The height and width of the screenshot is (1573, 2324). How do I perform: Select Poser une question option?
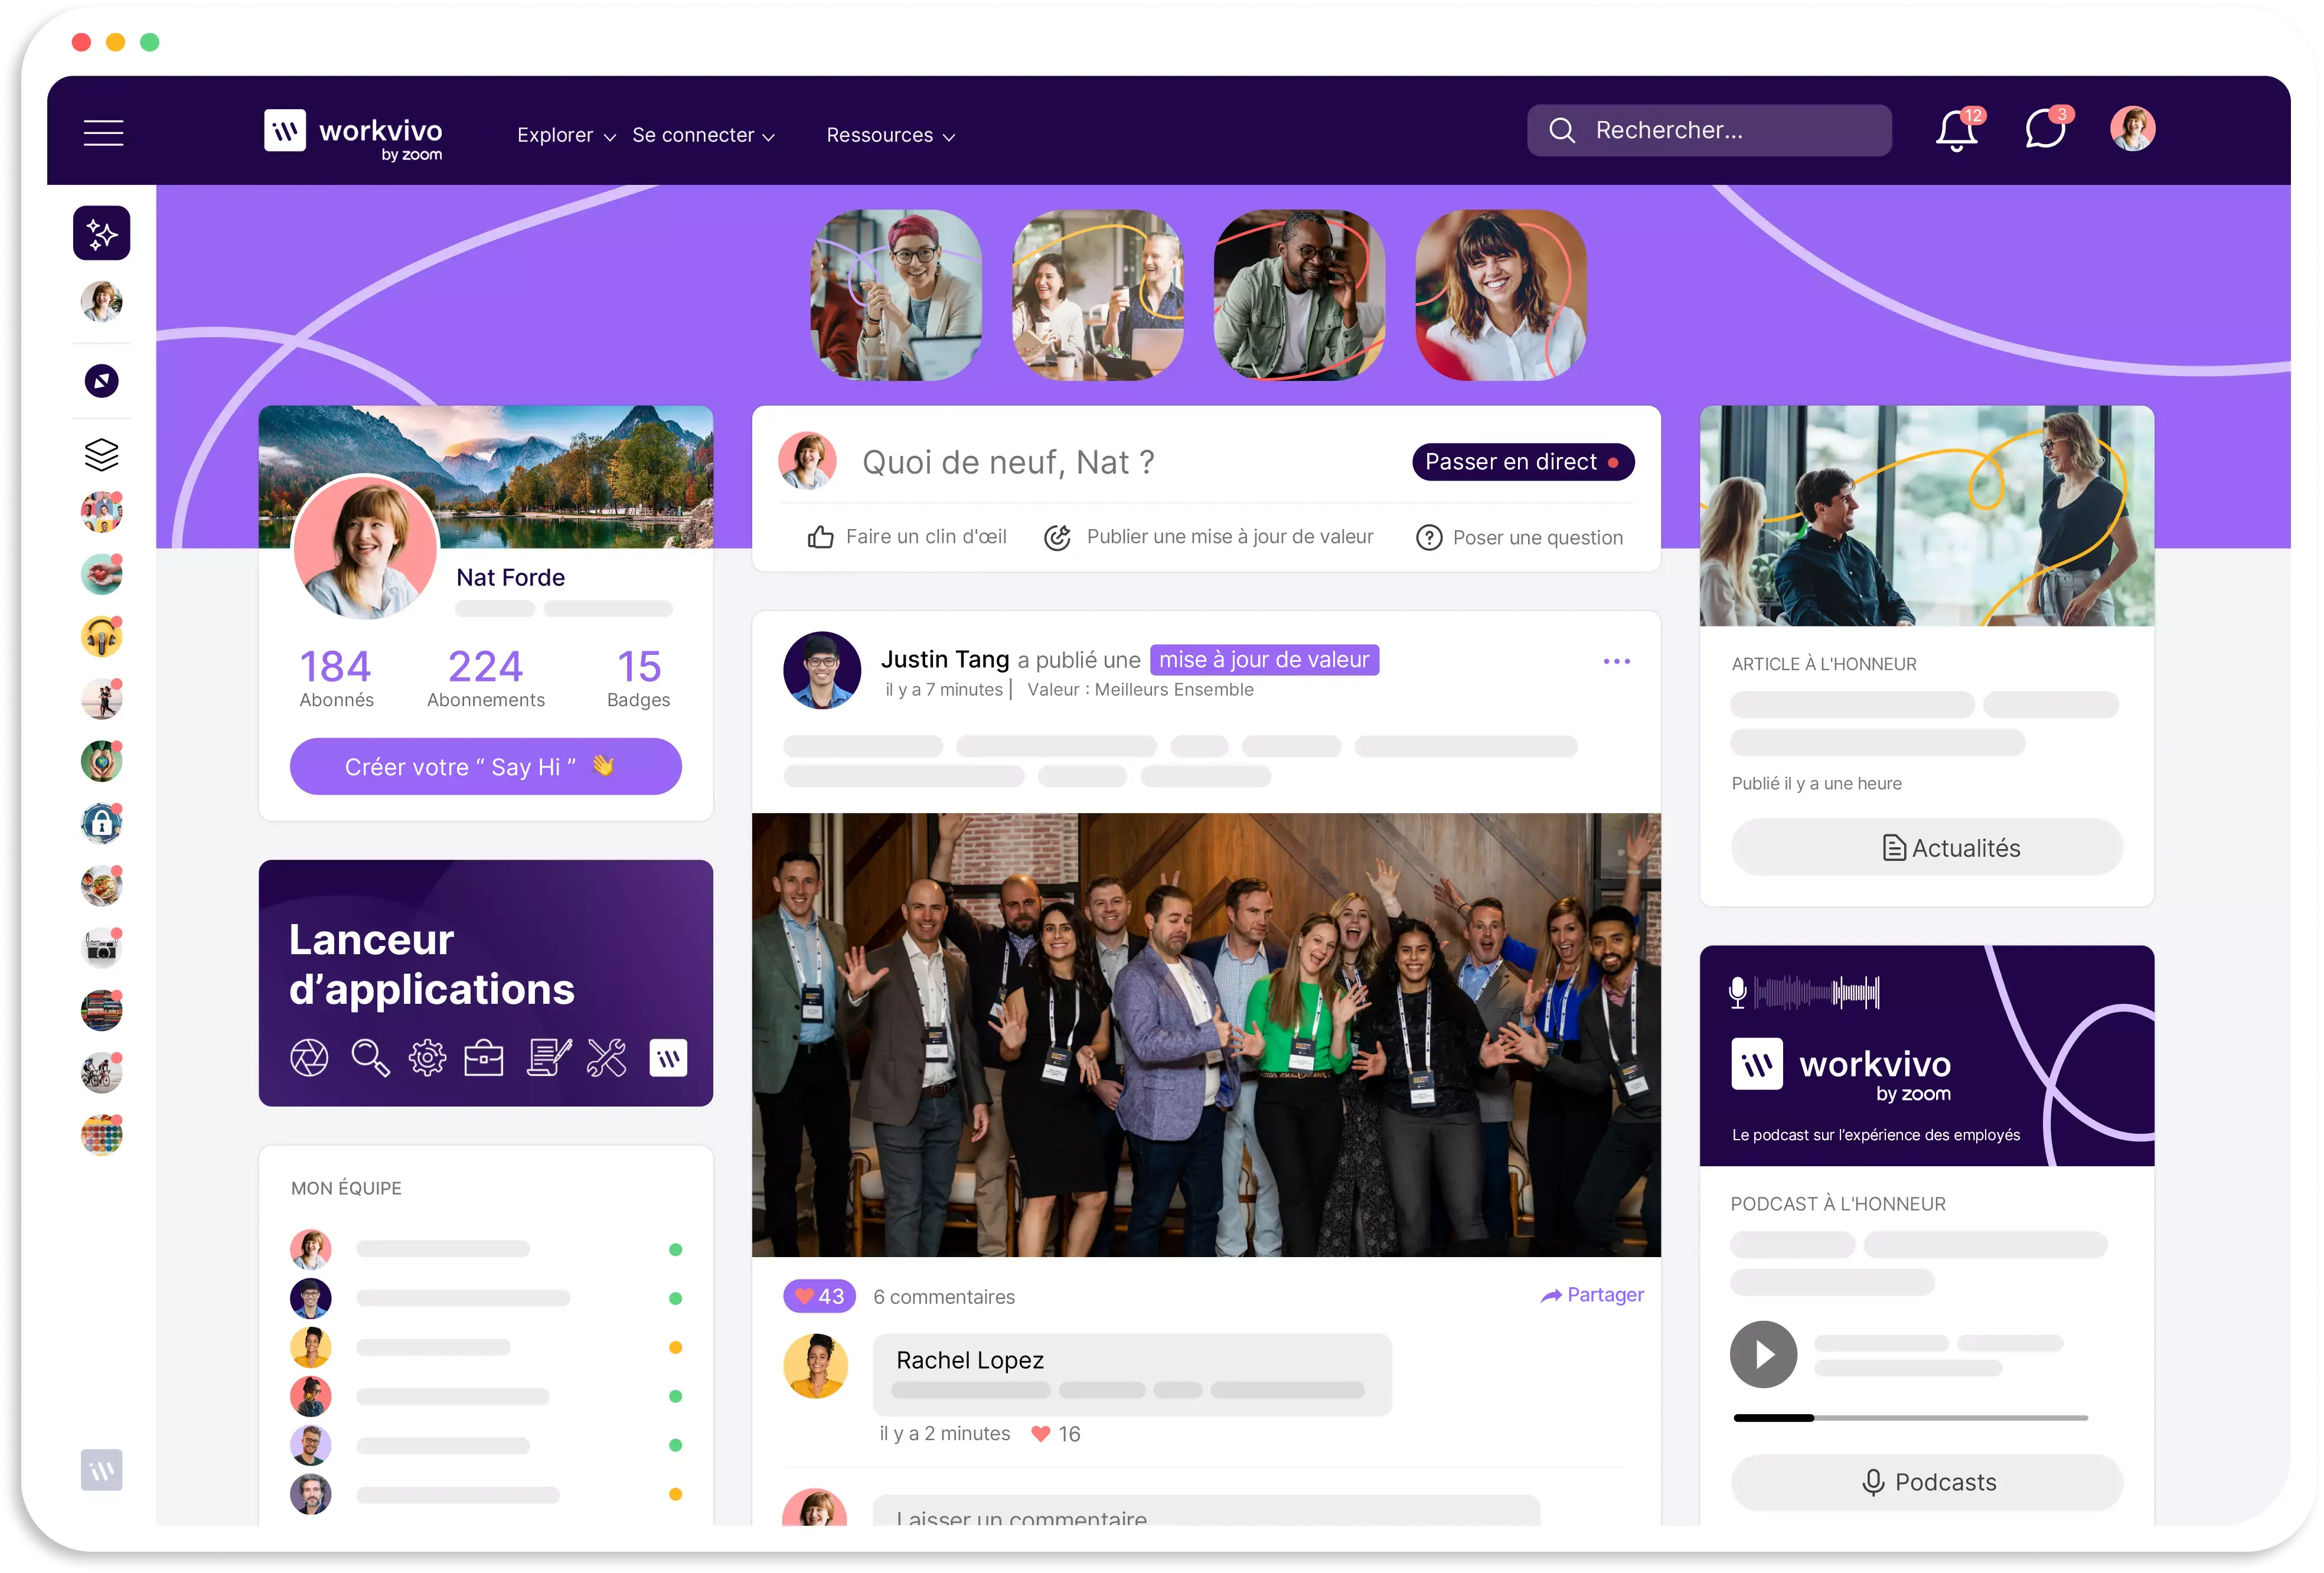tap(1519, 538)
